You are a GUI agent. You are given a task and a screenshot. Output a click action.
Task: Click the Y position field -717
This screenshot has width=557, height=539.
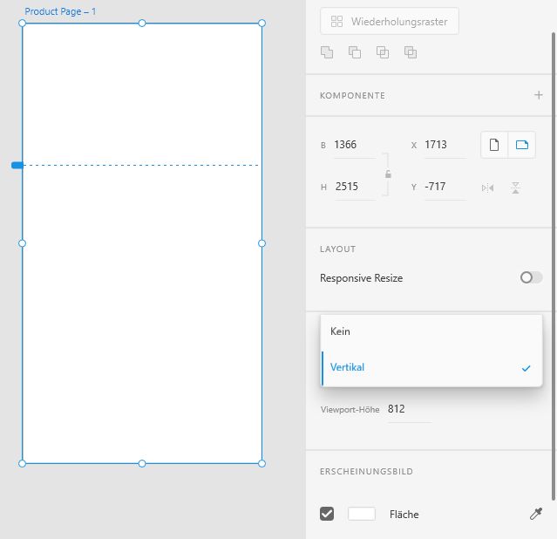445,187
